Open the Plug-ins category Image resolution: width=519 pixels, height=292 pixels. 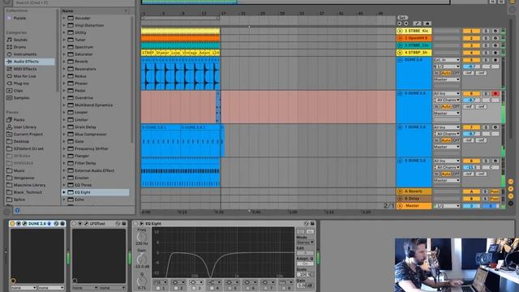21,84
